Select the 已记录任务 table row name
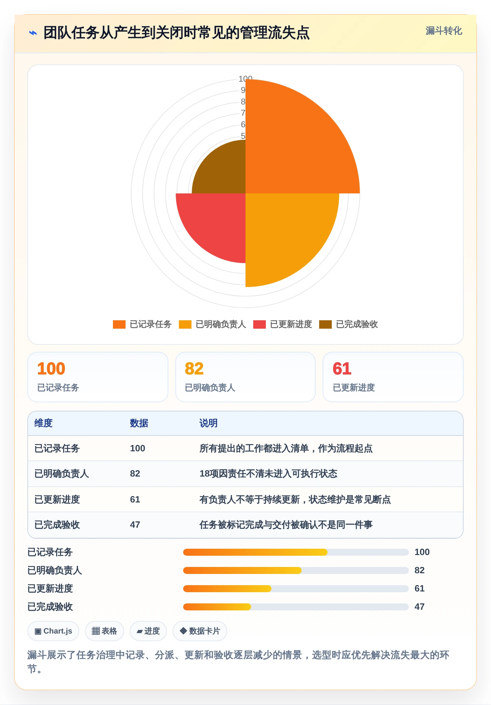The image size is (491, 705). click(57, 449)
